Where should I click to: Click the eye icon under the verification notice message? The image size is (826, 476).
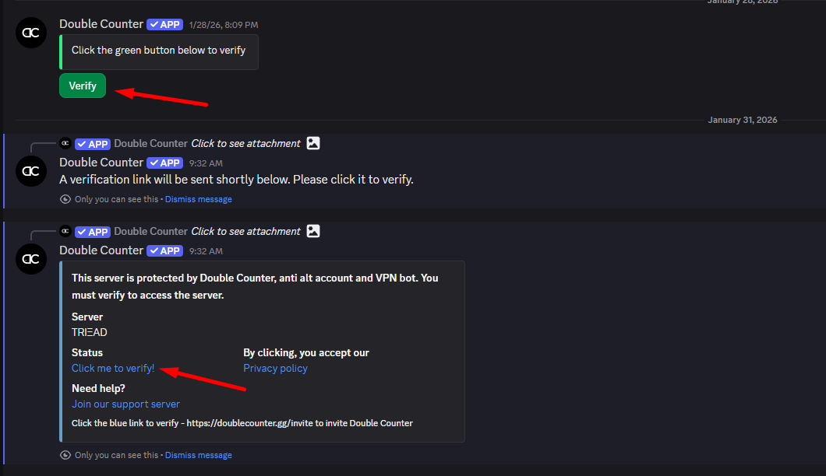pyautogui.click(x=65, y=199)
